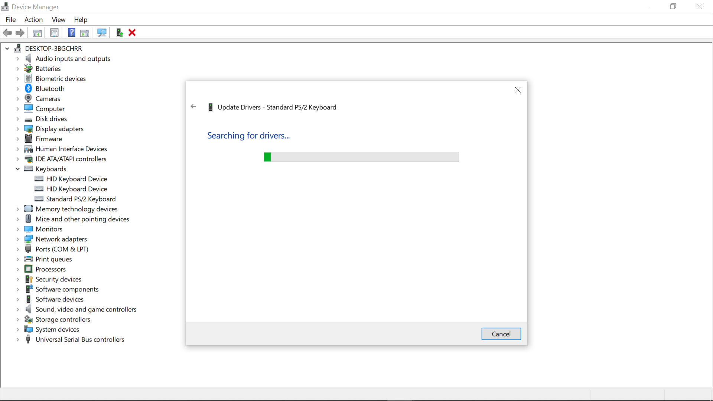Collapse the Keyboards category
Screen dimensions: 713x401
[x=17, y=169]
